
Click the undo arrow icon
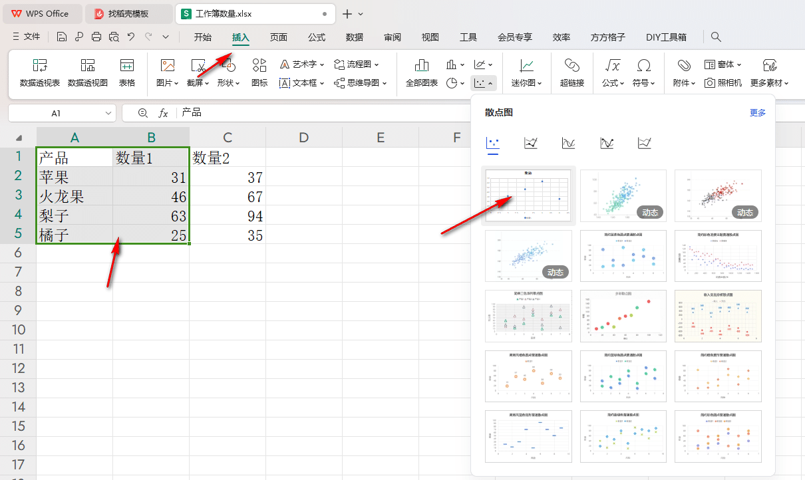click(x=131, y=37)
